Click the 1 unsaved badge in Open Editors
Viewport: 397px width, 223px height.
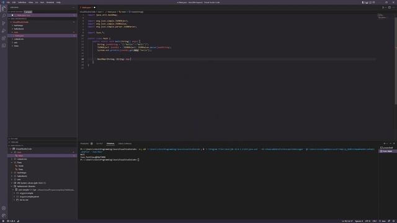(28, 12)
